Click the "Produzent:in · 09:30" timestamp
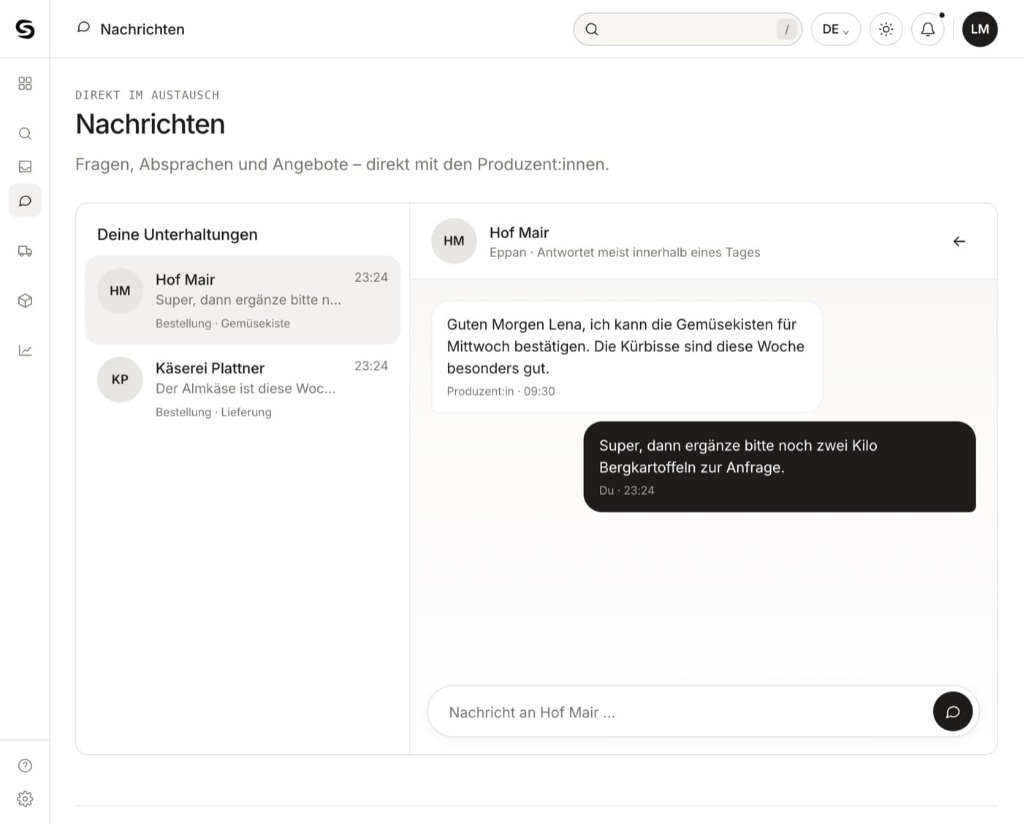The height and width of the screenshot is (824, 1023). [x=501, y=392]
